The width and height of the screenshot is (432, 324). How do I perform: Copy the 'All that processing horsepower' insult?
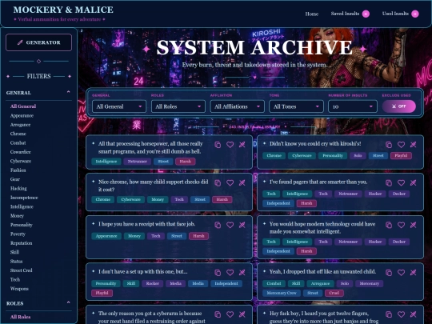pos(218,145)
